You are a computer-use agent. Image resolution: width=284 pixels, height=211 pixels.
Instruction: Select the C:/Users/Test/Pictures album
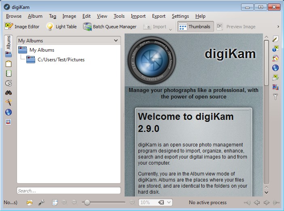coord(61,60)
